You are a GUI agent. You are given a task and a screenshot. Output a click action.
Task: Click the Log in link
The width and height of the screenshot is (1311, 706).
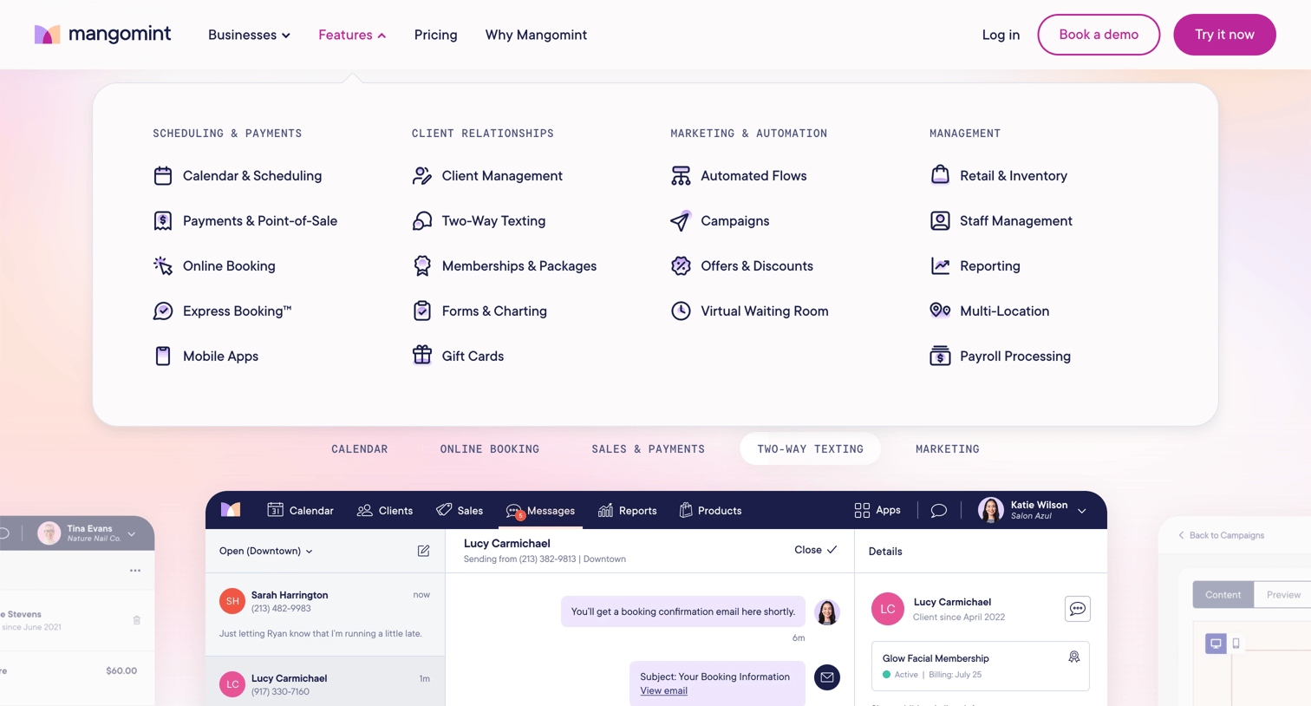(x=1001, y=35)
